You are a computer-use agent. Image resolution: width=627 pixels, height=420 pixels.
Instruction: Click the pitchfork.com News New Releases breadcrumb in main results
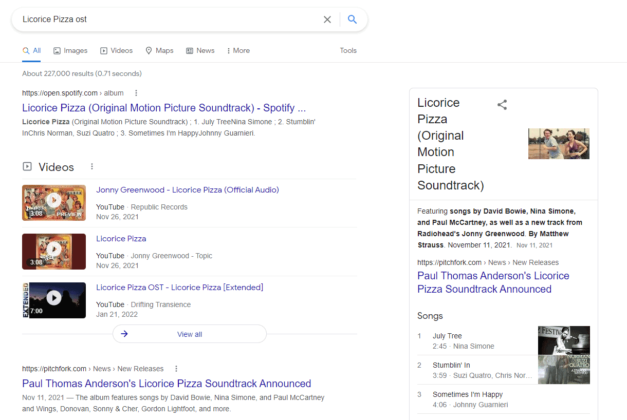(x=93, y=369)
